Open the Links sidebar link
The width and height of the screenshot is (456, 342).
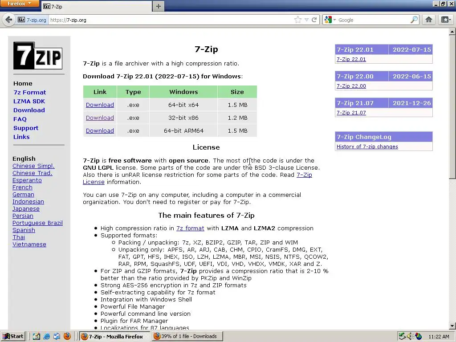pos(21,137)
